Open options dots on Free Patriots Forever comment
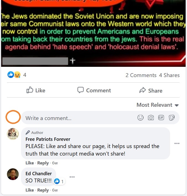This screenshot has width=187, height=196. tap(177, 143)
